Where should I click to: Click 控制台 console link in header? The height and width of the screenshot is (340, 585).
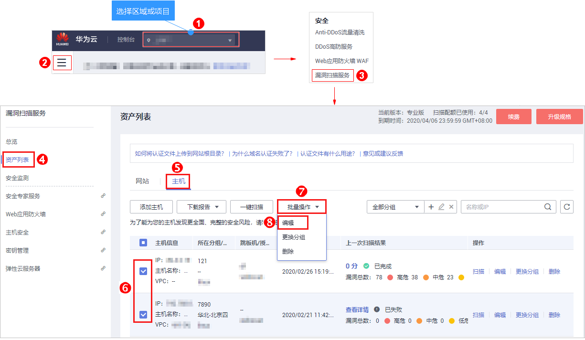point(126,40)
